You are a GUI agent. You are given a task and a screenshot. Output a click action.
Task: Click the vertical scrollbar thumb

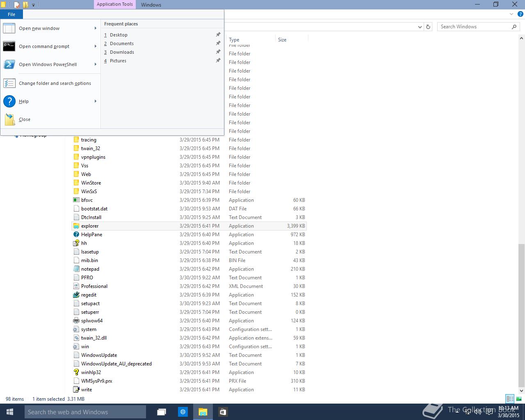tap(521, 315)
